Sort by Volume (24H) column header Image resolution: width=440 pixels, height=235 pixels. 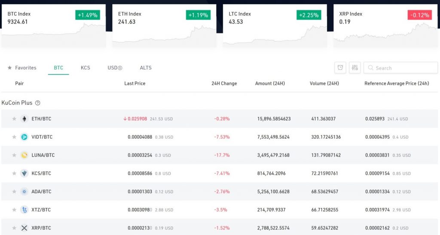(324, 83)
